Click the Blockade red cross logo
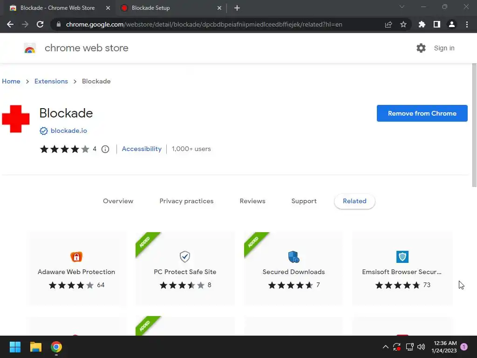 (x=16, y=119)
